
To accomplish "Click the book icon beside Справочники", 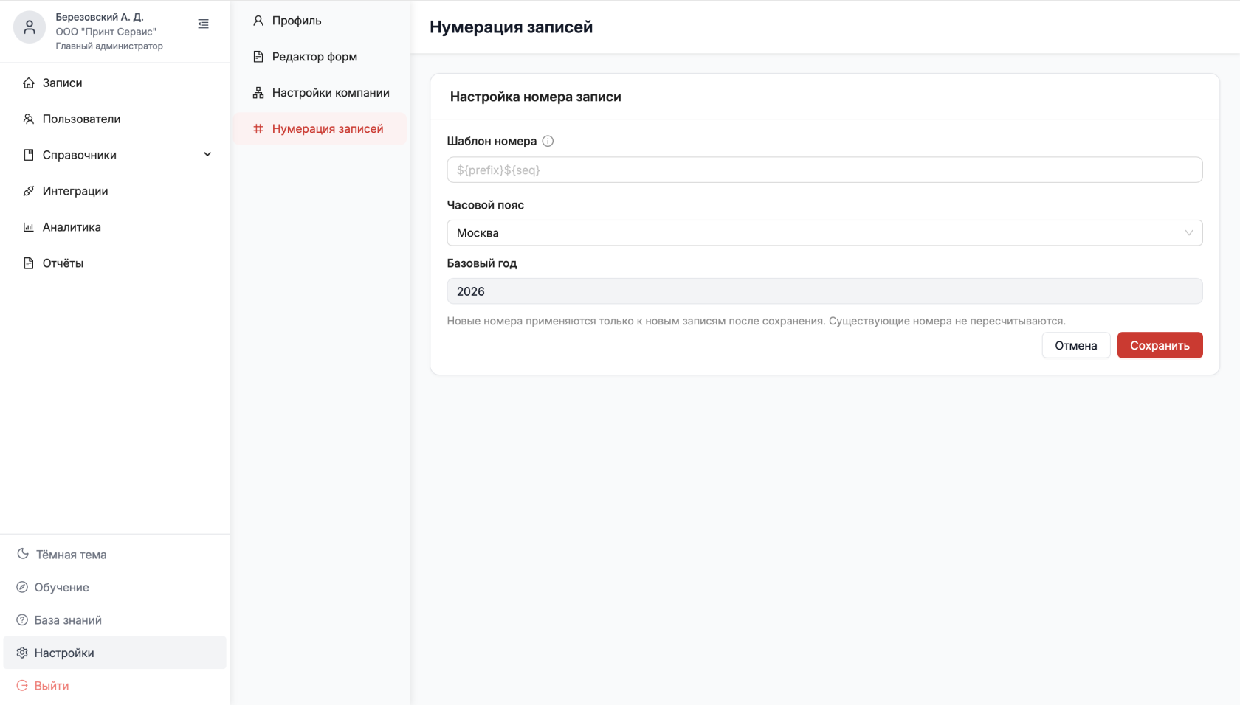I will pyautogui.click(x=29, y=155).
